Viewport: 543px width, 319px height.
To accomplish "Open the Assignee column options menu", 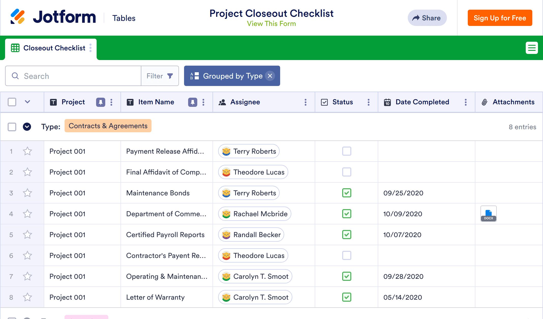I will tap(306, 102).
